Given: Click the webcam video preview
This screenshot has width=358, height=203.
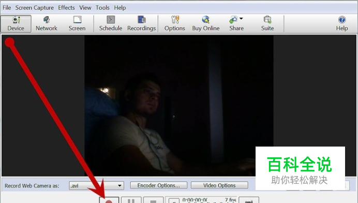Looking at the screenshot, I should 179,106.
